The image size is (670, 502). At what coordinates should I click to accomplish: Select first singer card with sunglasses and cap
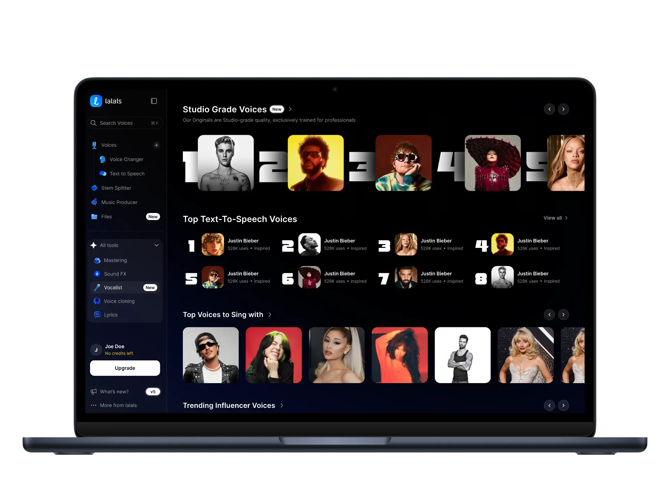tap(211, 355)
